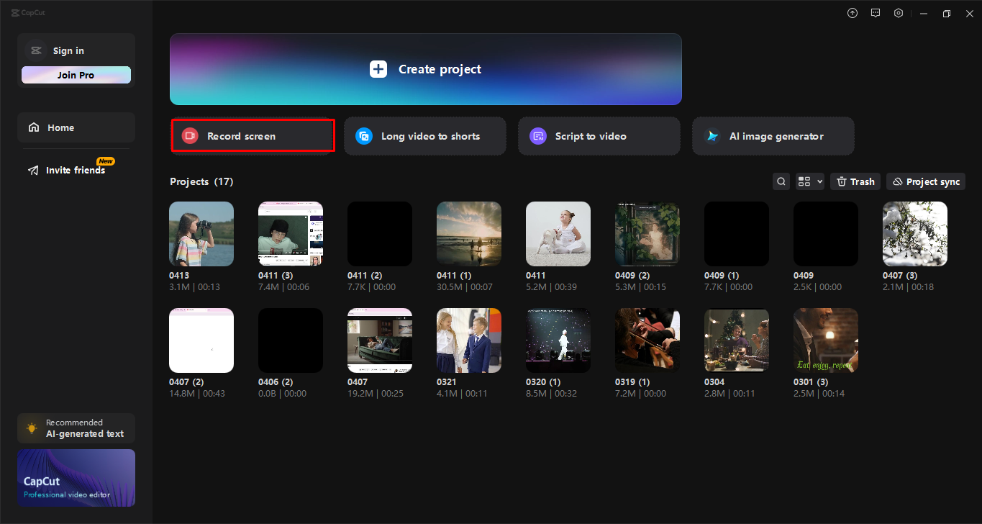Viewport: 982px width, 524px height.
Task: Open the 0411 (3) project thumbnail
Action: [291, 234]
